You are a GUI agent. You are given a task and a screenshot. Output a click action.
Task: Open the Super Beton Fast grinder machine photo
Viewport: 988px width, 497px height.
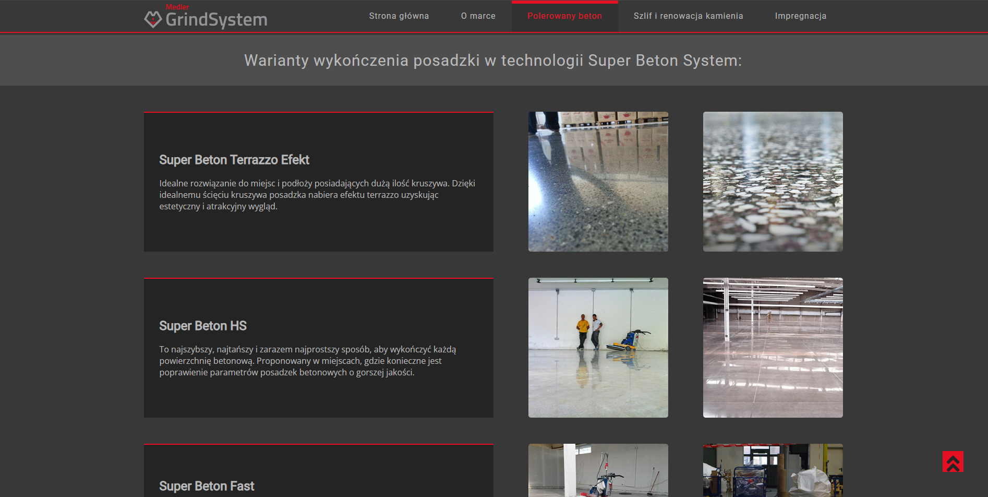point(598,470)
